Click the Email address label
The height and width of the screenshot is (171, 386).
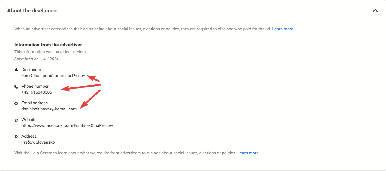click(x=35, y=103)
